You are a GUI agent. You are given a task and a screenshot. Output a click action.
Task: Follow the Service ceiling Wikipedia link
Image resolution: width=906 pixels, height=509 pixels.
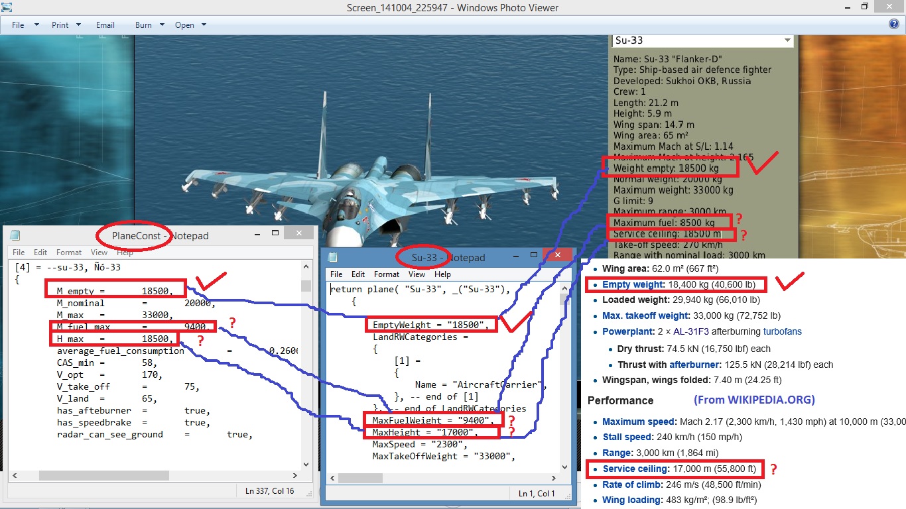tap(633, 469)
